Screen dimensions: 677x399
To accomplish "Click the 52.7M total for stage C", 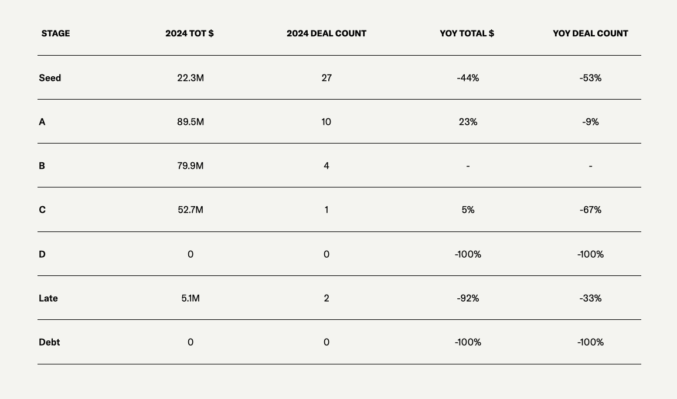I will click(x=190, y=210).
